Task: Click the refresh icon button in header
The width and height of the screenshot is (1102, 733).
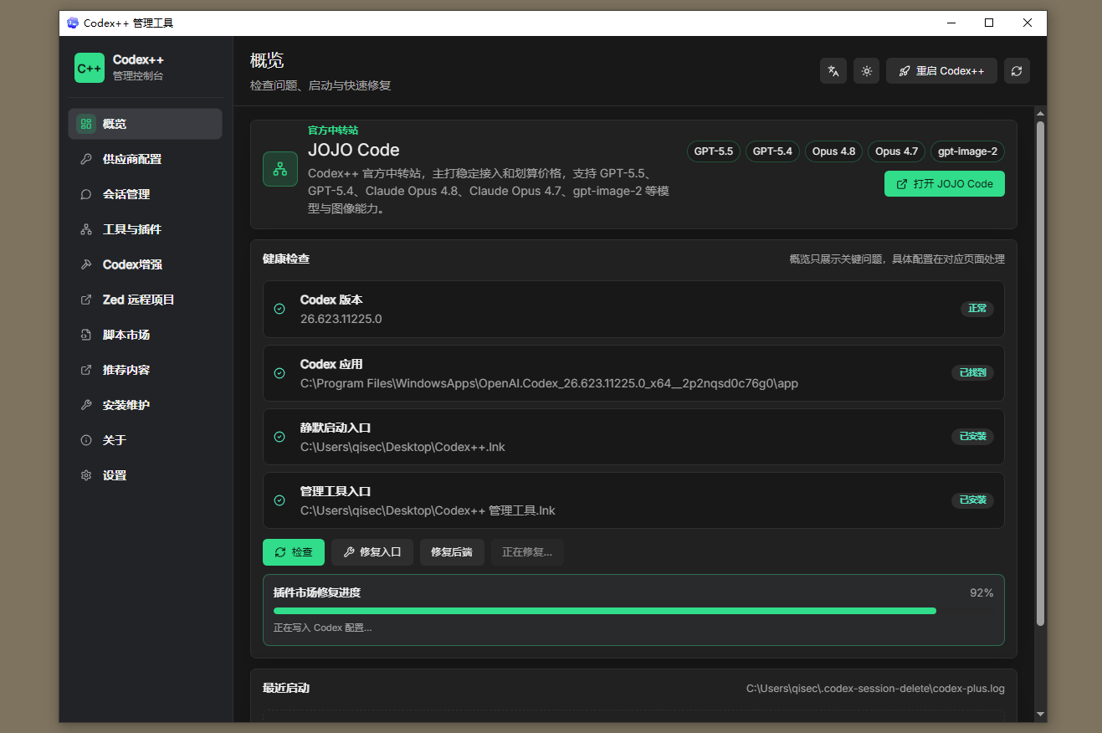Action: (1017, 71)
